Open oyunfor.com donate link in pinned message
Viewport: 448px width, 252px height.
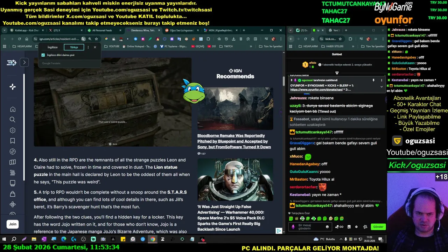316,90
